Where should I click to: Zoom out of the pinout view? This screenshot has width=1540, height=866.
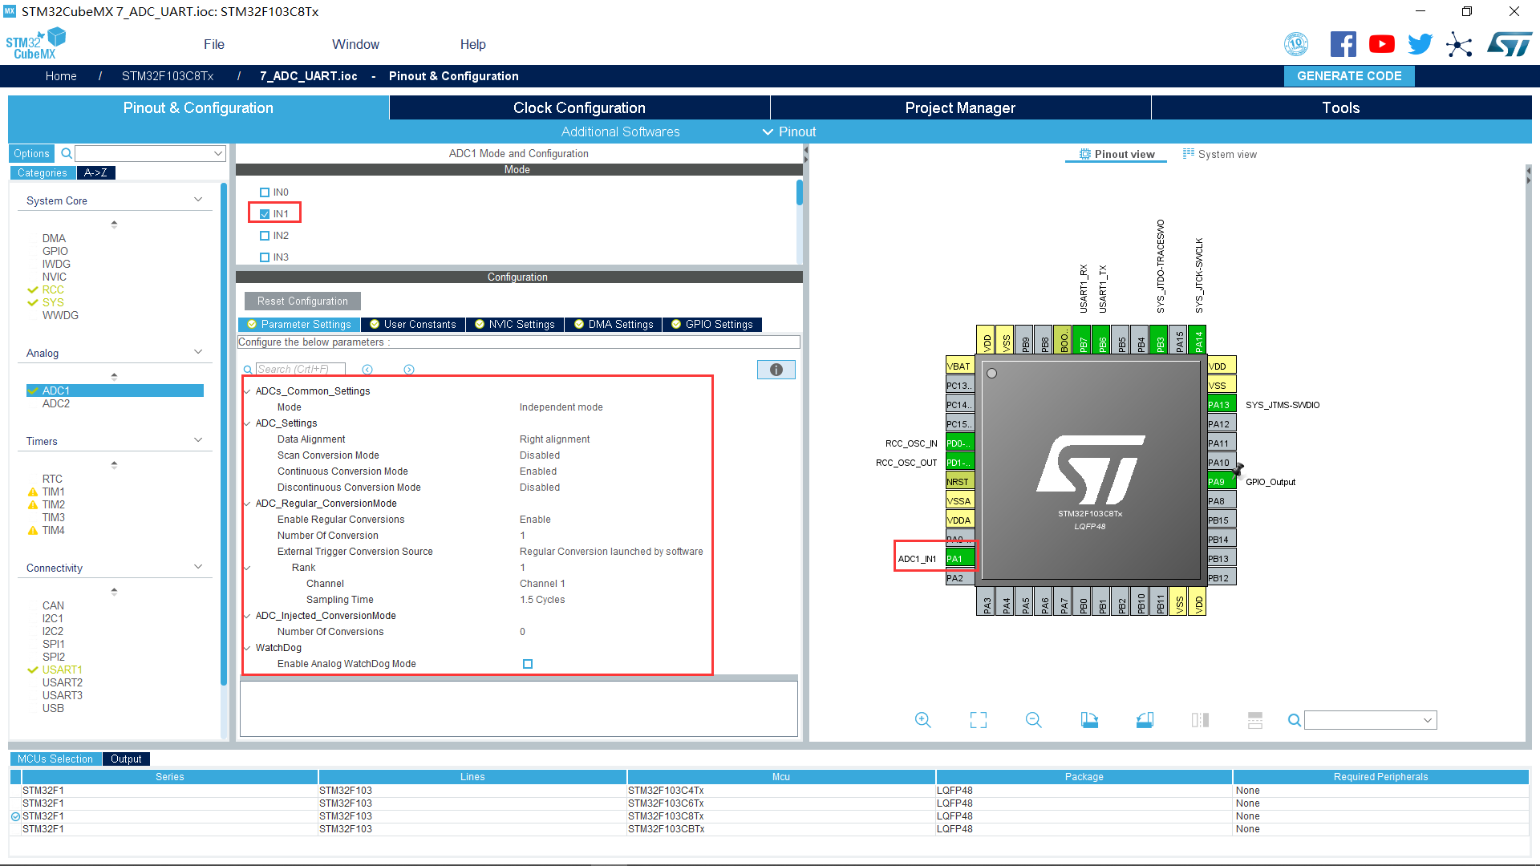pyautogui.click(x=1033, y=720)
